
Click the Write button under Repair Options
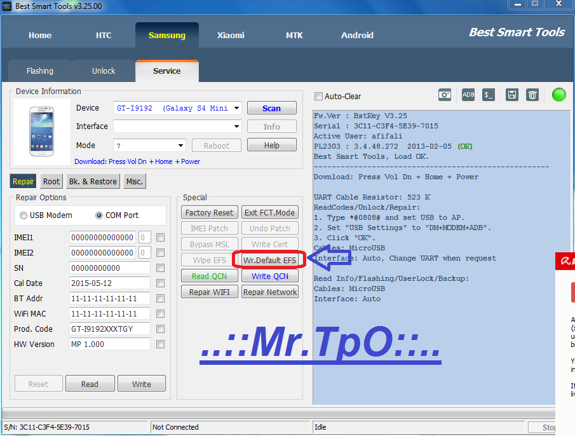coord(142,384)
